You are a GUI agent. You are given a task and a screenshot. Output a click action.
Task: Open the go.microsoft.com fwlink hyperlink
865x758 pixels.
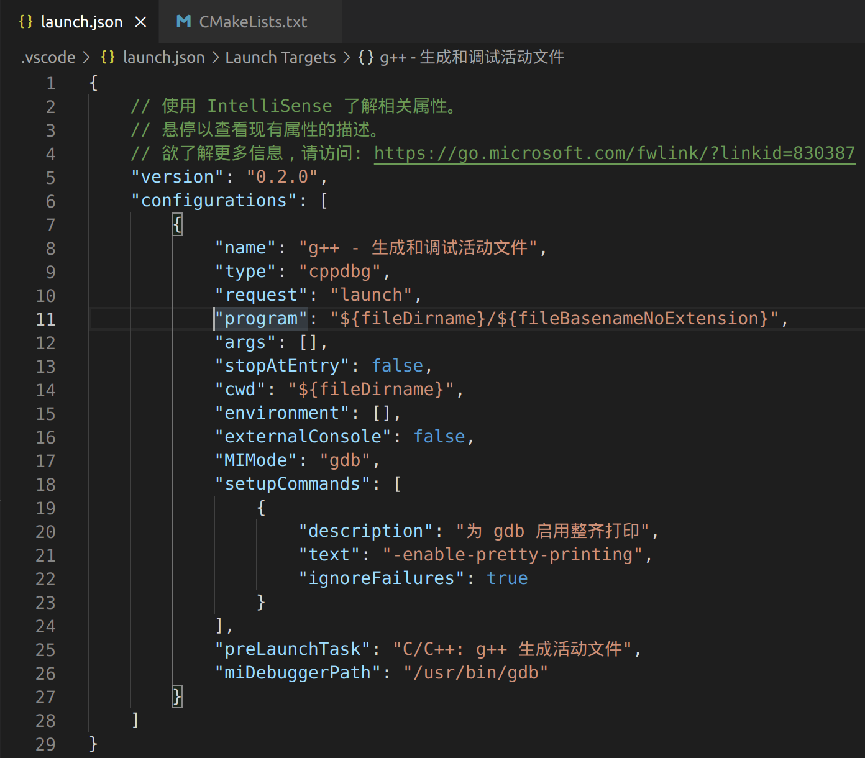pos(614,153)
